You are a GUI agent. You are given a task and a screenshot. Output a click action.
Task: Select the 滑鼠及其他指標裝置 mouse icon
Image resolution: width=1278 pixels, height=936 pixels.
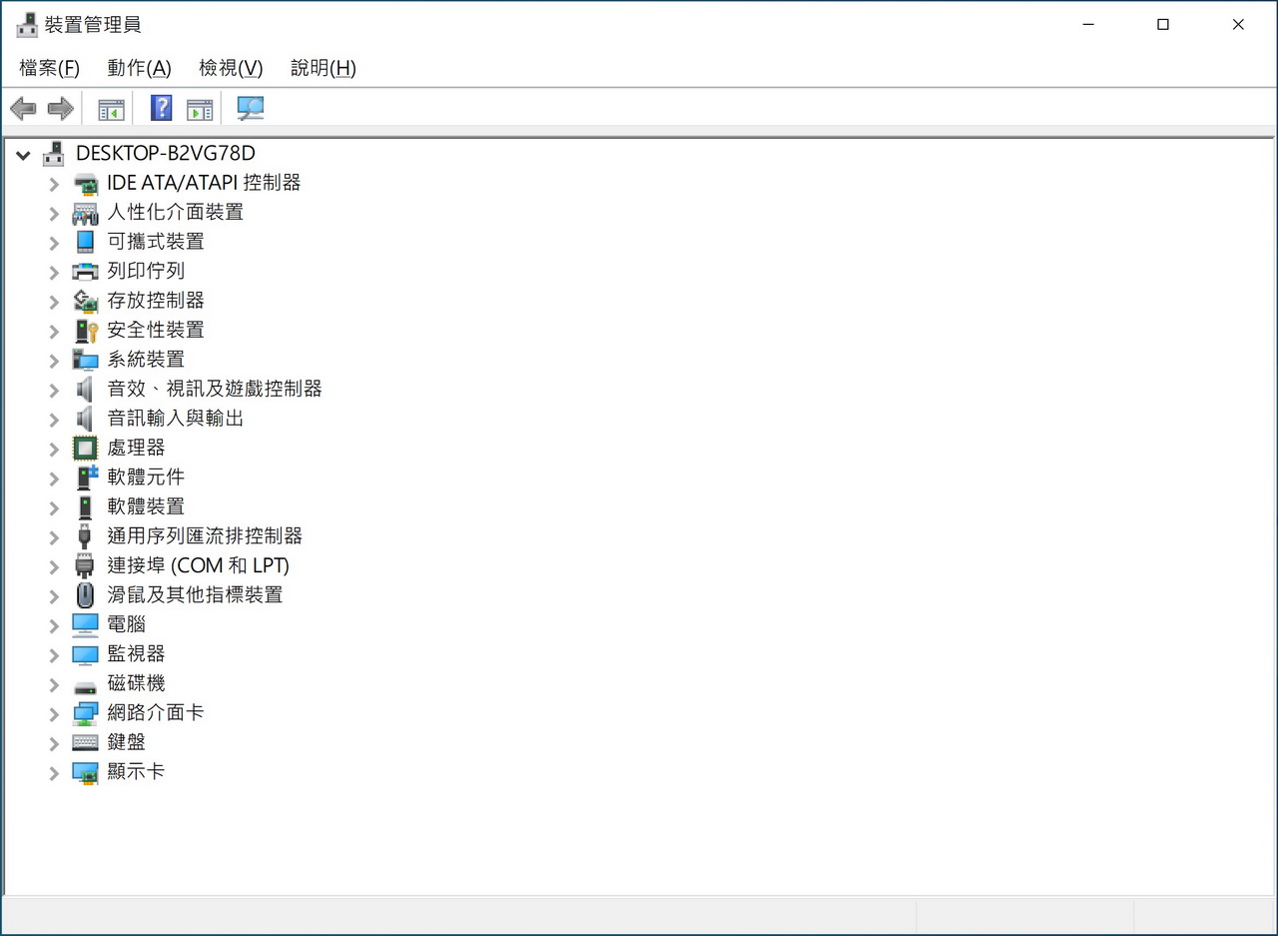(86, 595)
